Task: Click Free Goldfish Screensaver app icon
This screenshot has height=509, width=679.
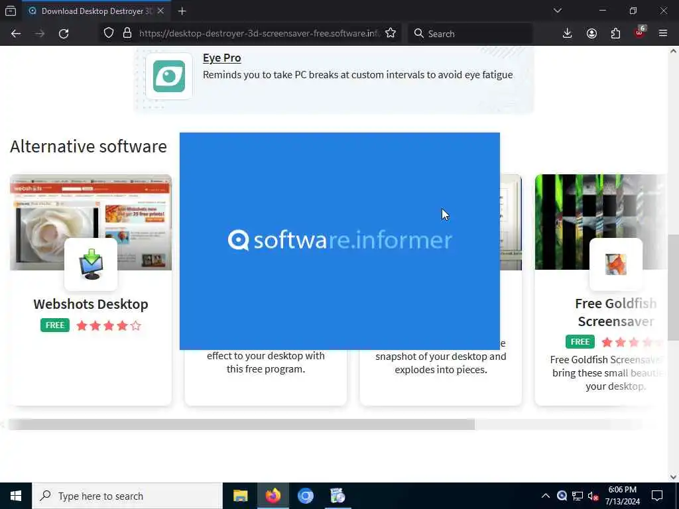Action: tap(616, 264)
